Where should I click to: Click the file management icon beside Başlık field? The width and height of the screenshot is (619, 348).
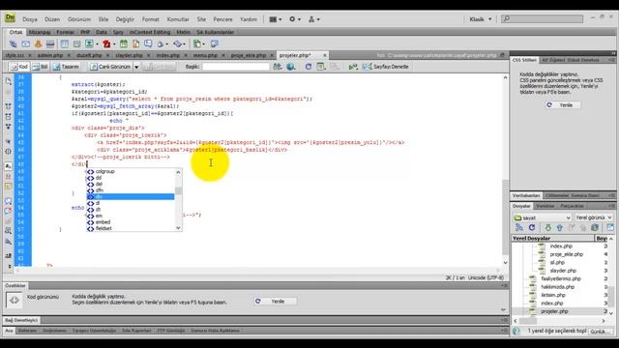coord(278,67)
